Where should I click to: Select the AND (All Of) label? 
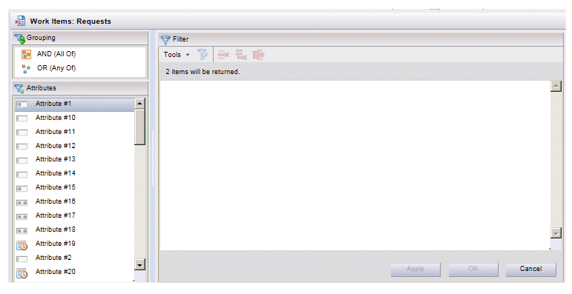56,54
